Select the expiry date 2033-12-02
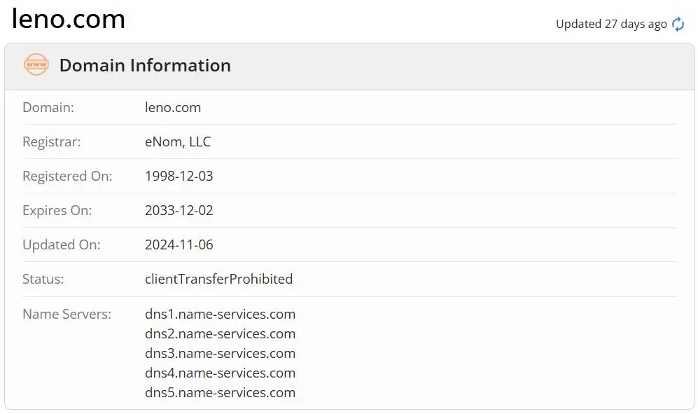The image size is (698, 414). [179, 210]
